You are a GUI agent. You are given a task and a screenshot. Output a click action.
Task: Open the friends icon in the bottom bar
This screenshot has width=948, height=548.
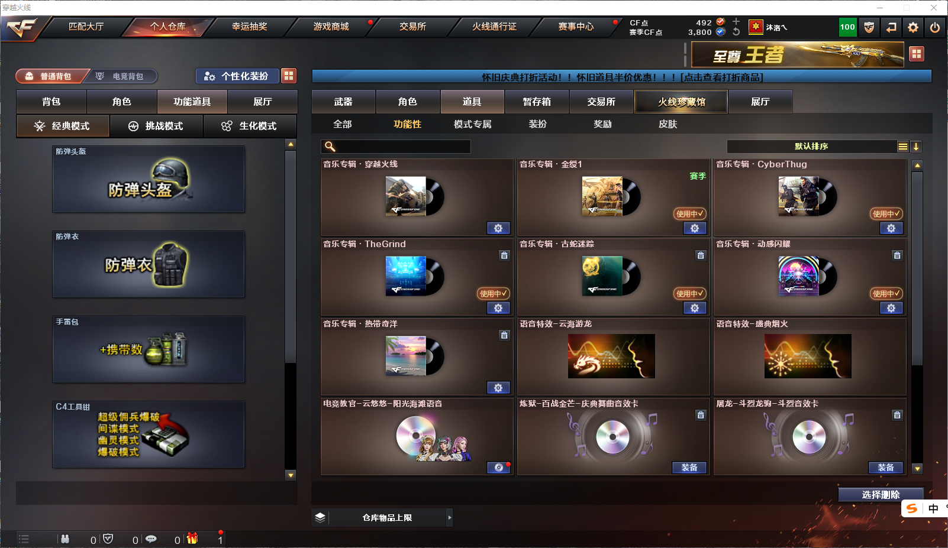pyautogui.click(x=65, y=539)
